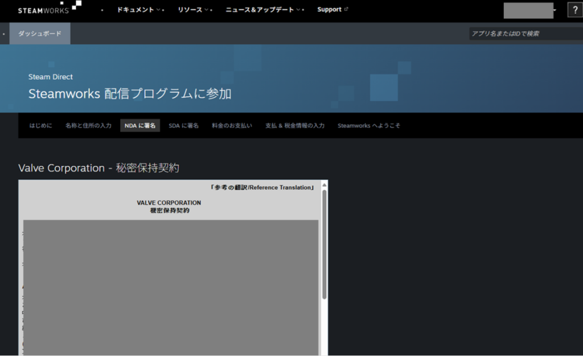Go to the 料金のお支払い step
The image size is (583, 356).
(232, 125)
